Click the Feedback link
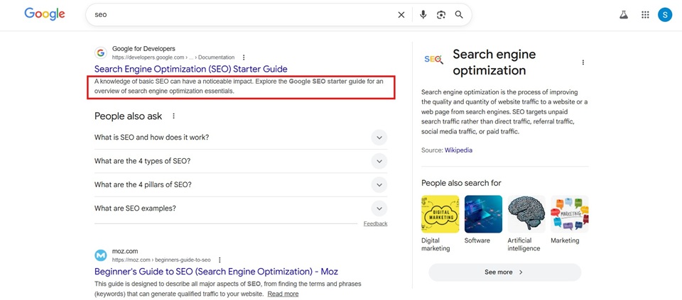 tap(375, 223)
